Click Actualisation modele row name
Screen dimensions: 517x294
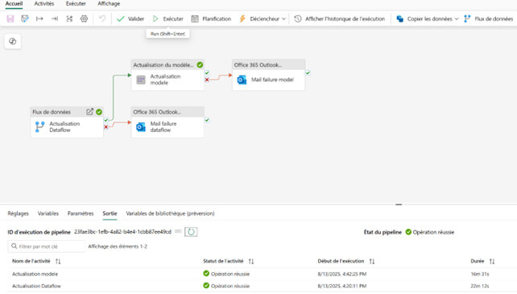point(35,274)
